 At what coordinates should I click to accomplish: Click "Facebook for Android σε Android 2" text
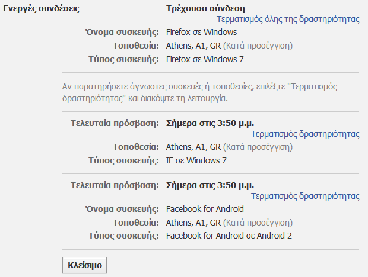(x=229, y=236)
